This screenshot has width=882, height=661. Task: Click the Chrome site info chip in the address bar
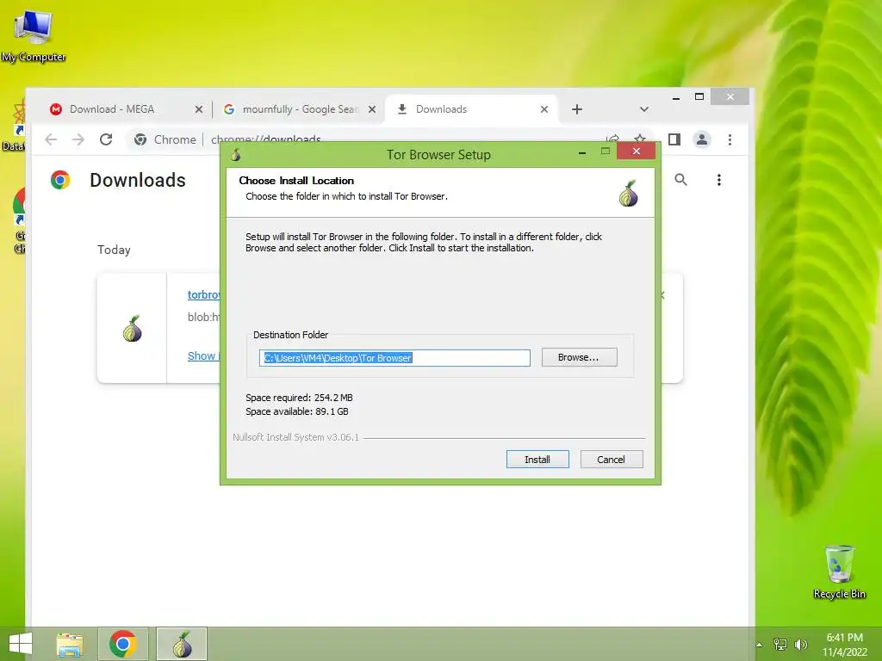click(165, 139)
